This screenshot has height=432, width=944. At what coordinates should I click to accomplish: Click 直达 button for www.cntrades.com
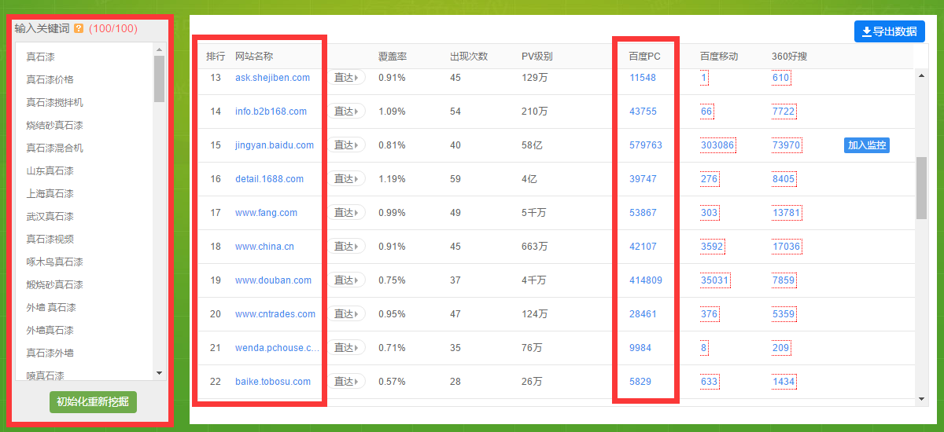tap(346, 314)
